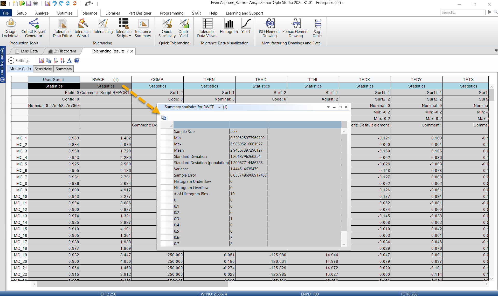Close the Tolerancing Results: 1 tab
Viewport: 498px width, 296px height.
[132, 51]
